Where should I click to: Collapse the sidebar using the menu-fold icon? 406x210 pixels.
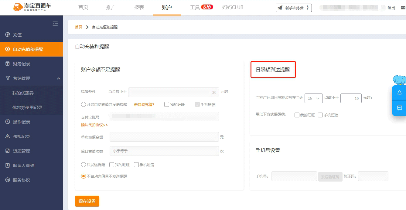point(55,24)
